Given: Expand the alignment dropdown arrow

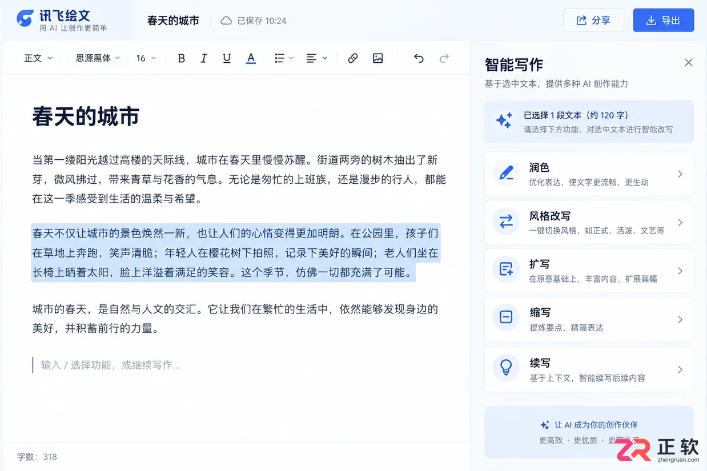Looking at the screenshot, I should (325, 58).
